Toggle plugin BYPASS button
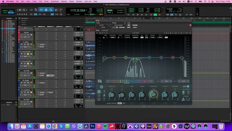Viewport: 232px width, 131px height. [x=135, y=25]
